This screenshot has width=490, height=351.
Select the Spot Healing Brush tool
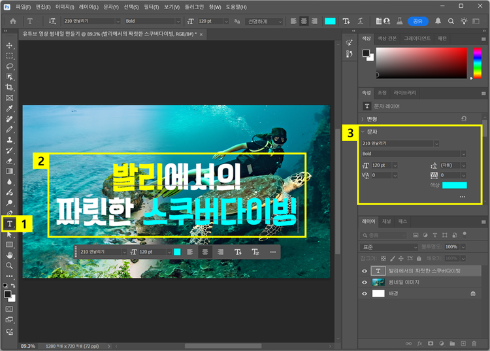click(x=9, y=119)
